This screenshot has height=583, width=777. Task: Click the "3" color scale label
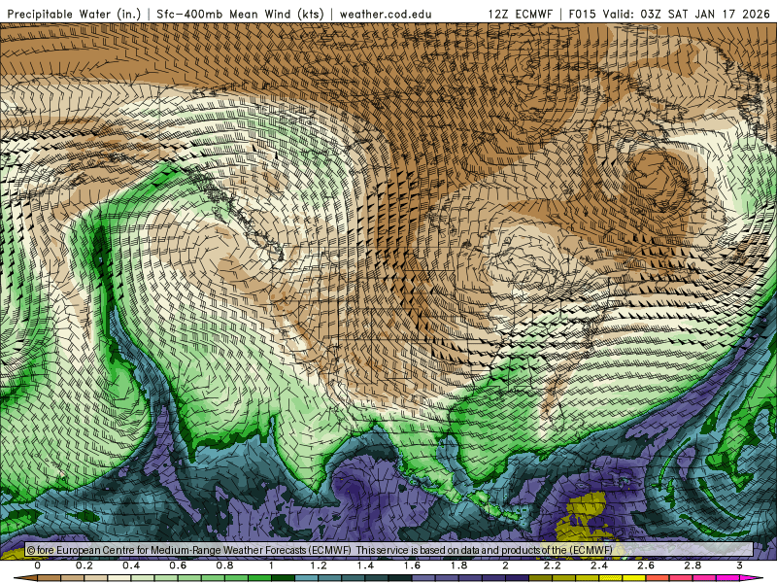click(740, 566)
